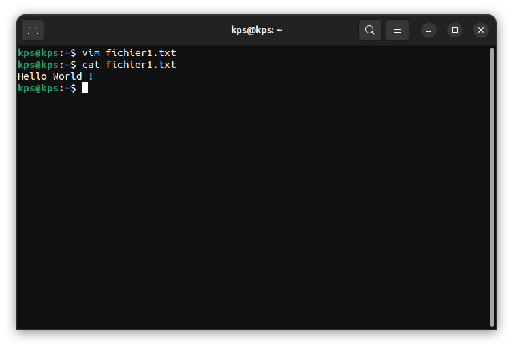513x348 pixels.
Task: Click the word World in the output
Action: pos(67,76)
